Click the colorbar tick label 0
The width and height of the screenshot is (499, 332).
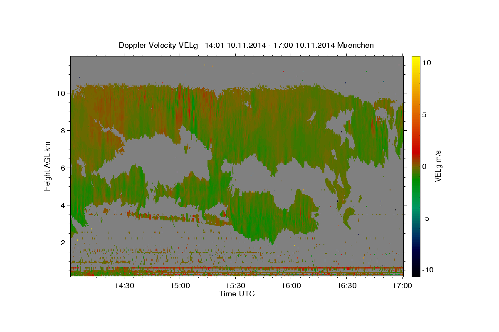tap(425, 166)
